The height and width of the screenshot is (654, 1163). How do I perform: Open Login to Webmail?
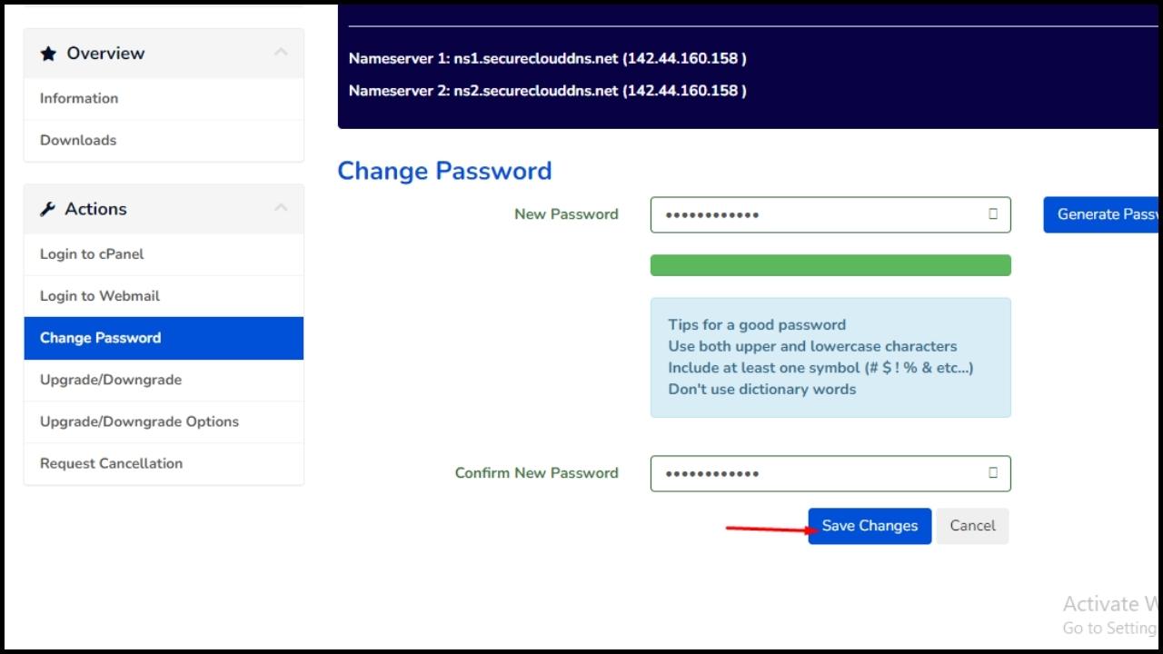click(x=100, y=296)
